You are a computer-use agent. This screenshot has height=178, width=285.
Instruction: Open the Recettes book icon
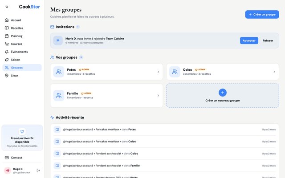[7, 28]
